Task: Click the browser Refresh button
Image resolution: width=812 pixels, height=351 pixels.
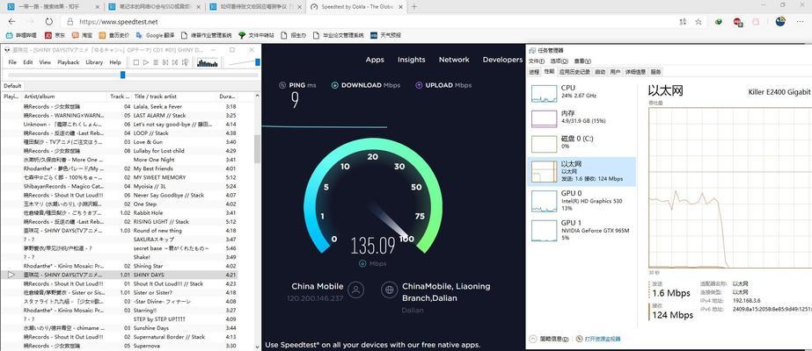Action: [x=48, y=22]
